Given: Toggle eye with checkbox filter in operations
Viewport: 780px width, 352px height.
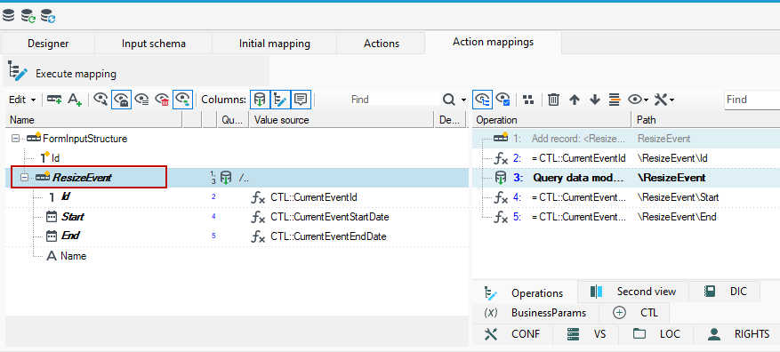Looking at the screenshot, I should tap(503, 100).
